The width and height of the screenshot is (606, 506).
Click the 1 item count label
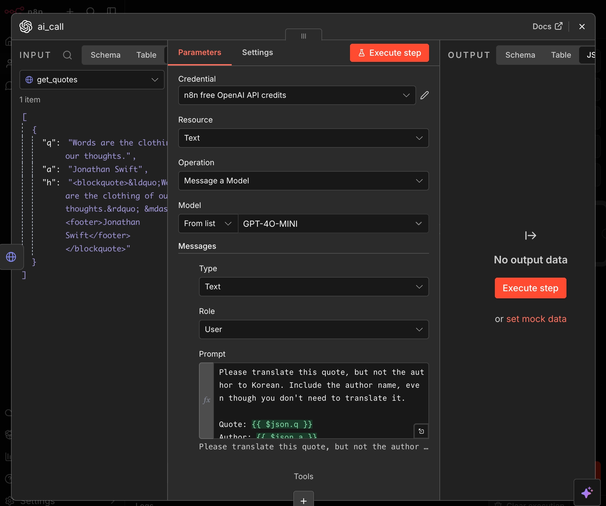tap(30, 100)
